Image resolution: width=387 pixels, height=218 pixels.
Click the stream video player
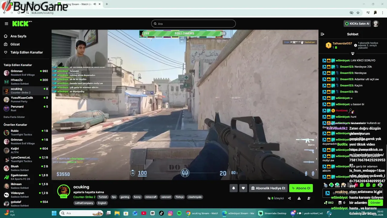click(x=185, y=105)
